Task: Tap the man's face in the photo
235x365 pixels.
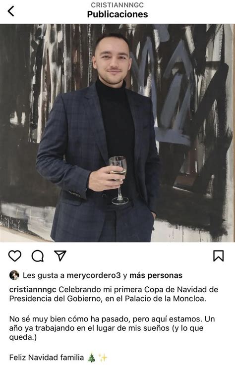Action: pyautogui.click(x=112, y=60)
